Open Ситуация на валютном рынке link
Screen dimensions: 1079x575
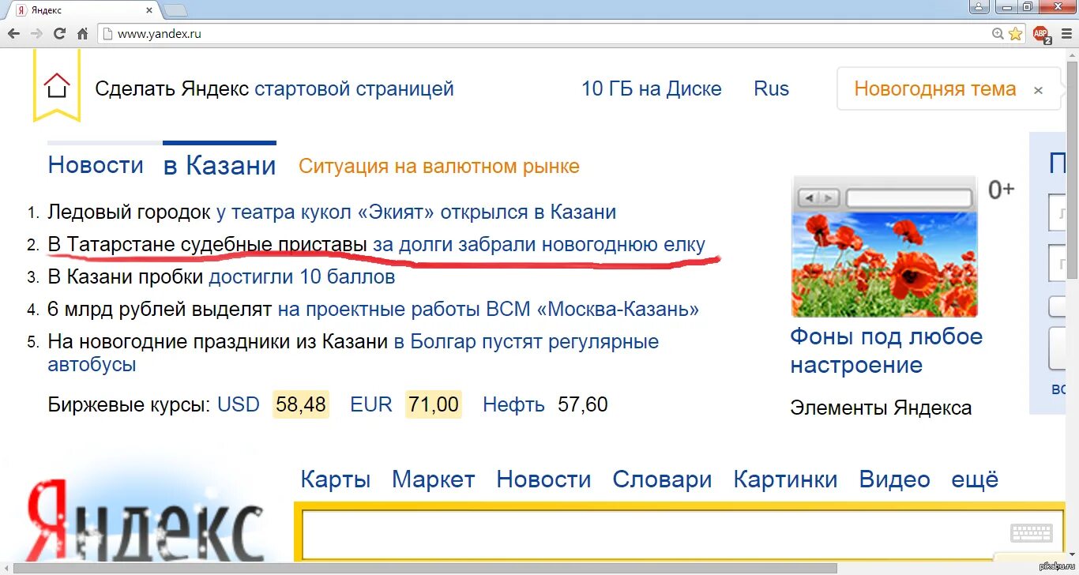point(439,167)
